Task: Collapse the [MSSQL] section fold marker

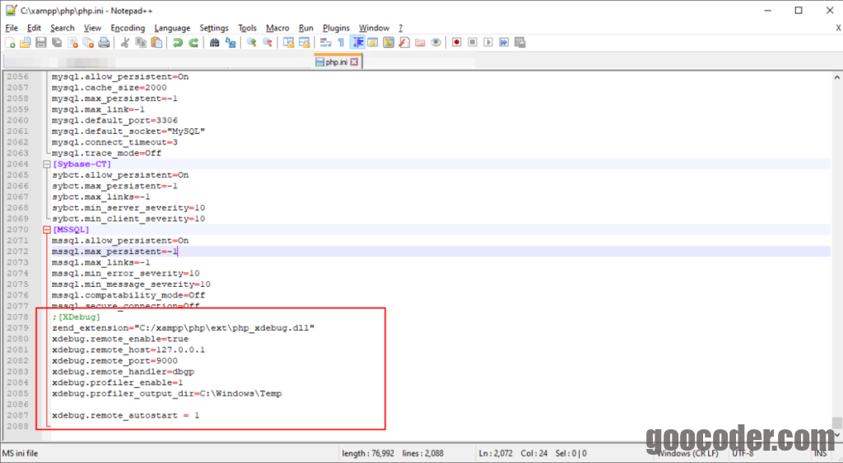Action: tap(46, 230)
